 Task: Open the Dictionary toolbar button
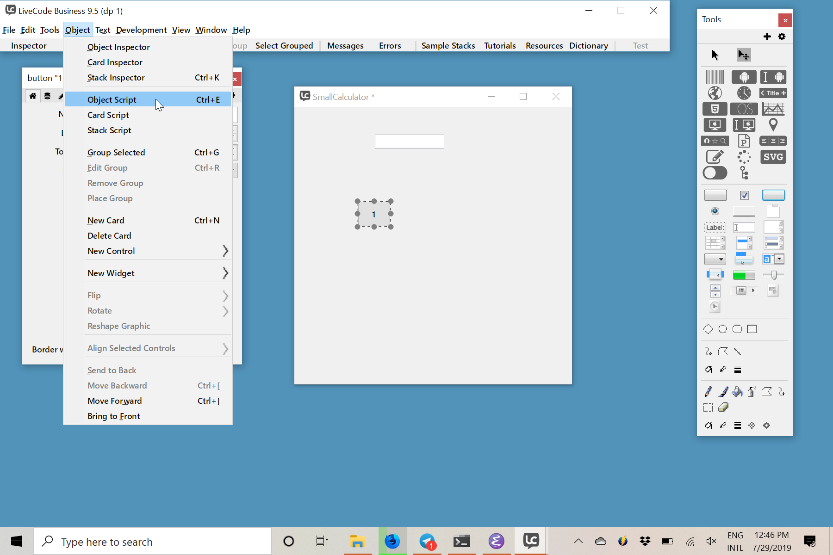click(589, 45)
